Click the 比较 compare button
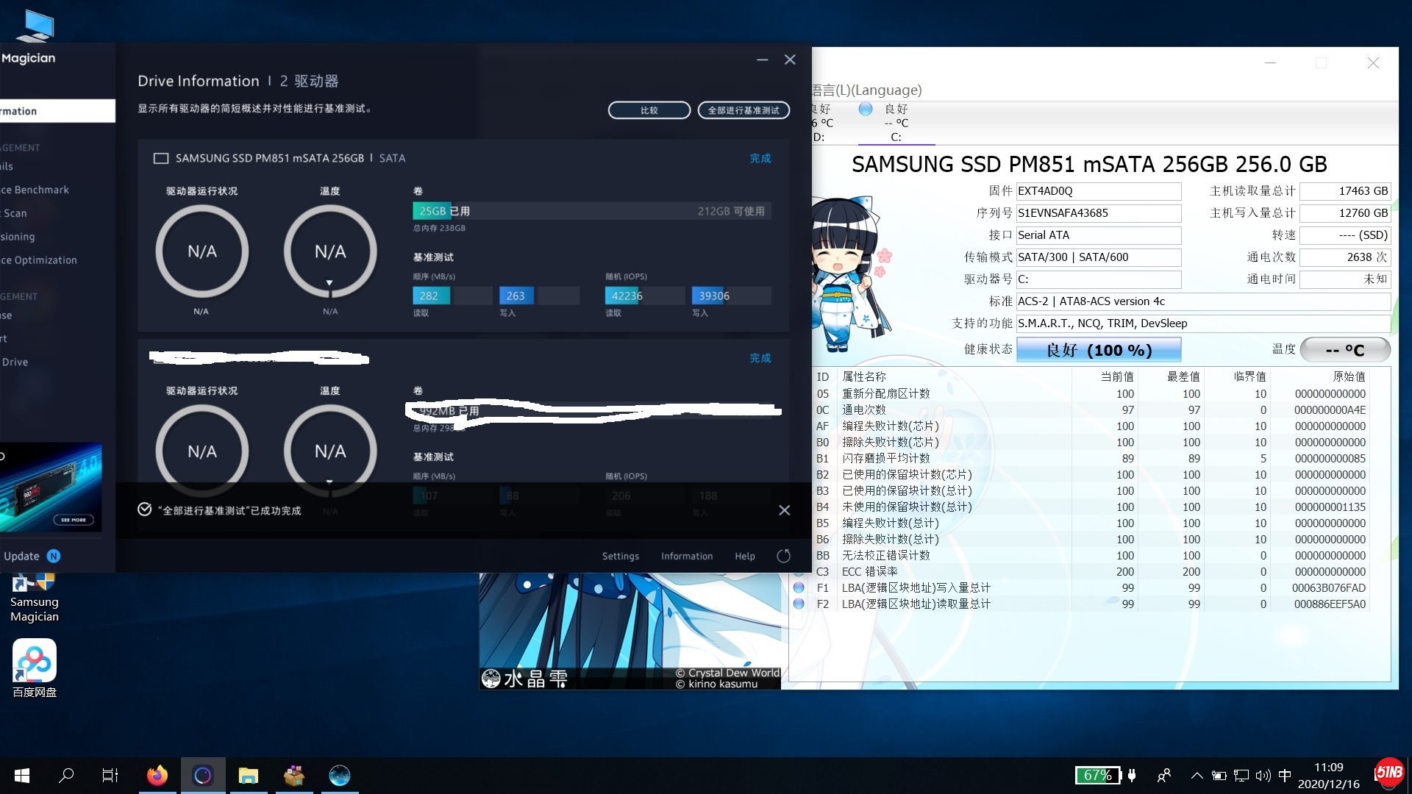The image size is (1412, 794). point(649,110)
